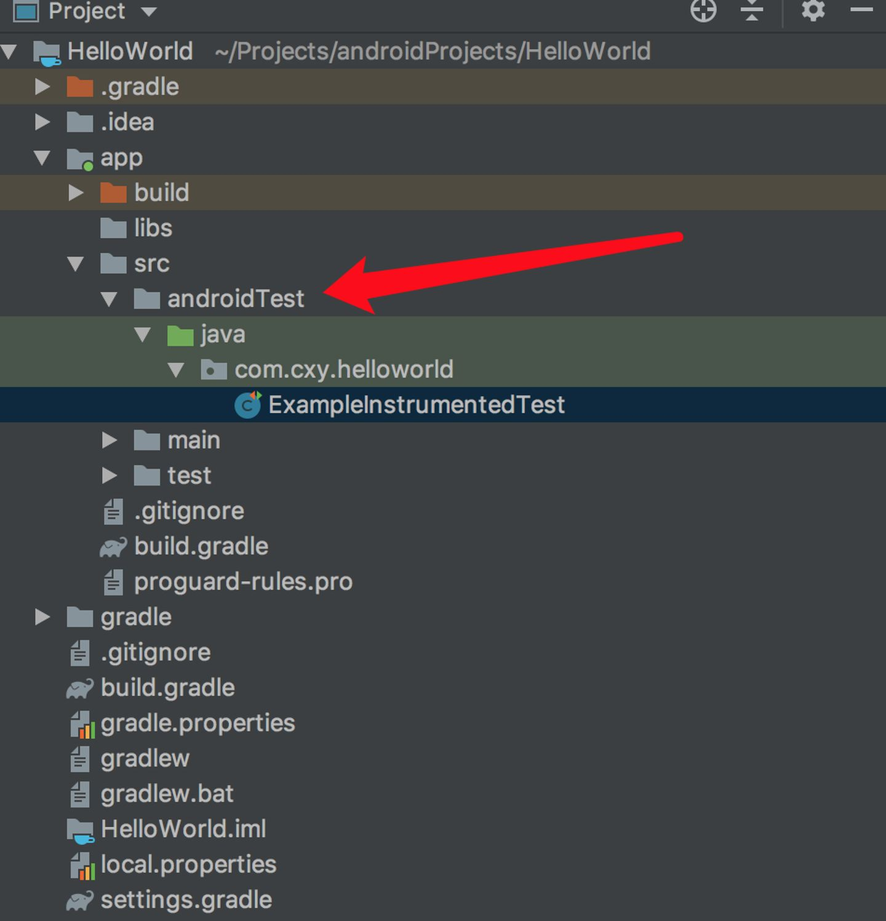The height and width of the screenshot is (921, 886).
Task: Collapse the androidTest folder arrow
Action: (x=110, y=300)
